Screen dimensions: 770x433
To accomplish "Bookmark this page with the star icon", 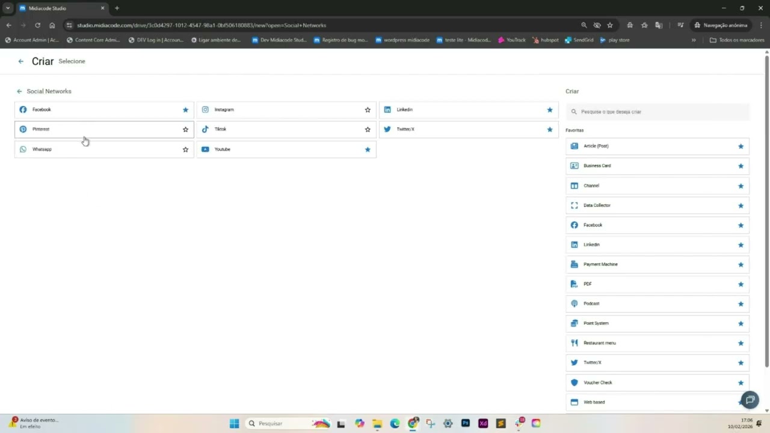I will pyautogui.click(x=610, y=25).
